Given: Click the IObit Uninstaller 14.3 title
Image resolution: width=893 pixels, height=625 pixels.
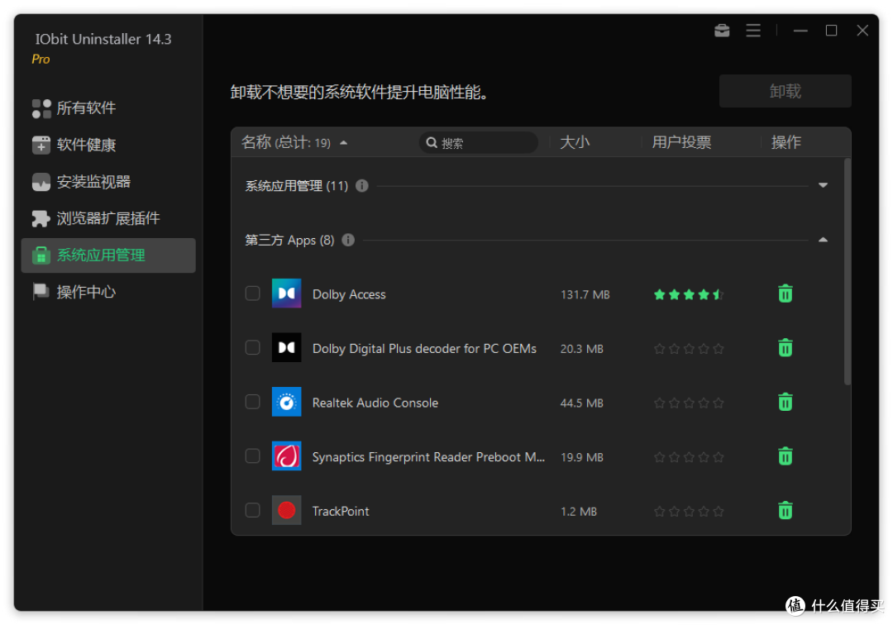Looking at the screenshot, I should 103,40.
